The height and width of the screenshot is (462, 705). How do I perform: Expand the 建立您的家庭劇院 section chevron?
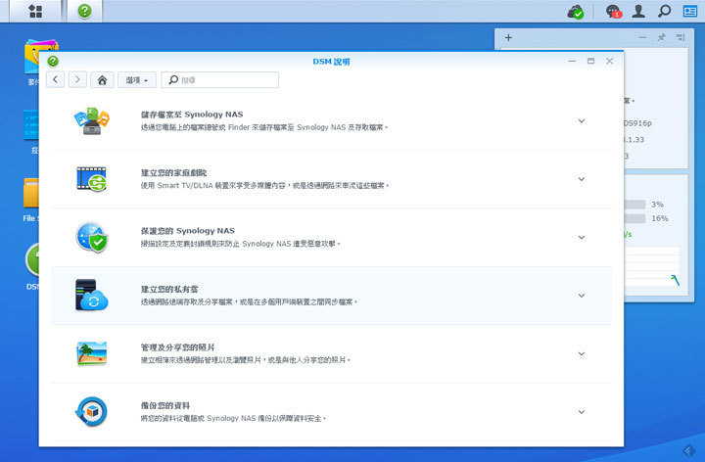tap(581, 179)
